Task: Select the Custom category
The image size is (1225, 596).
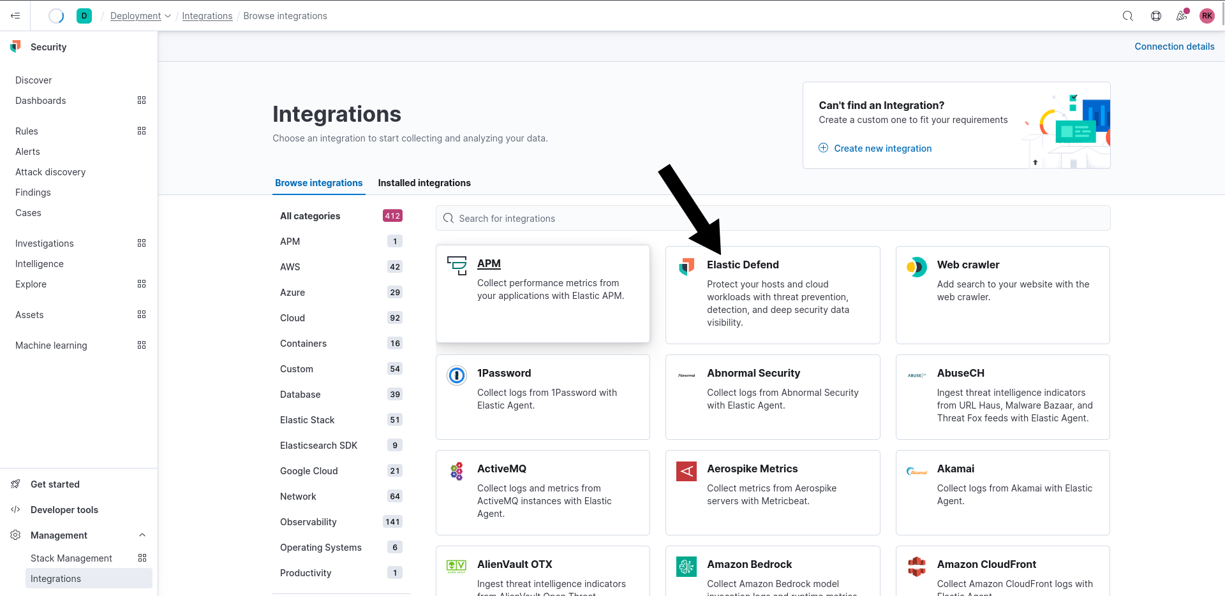Action: point(341,369)
